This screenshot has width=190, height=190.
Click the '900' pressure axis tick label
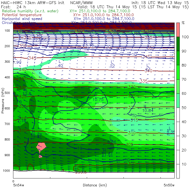pos(7,155)
